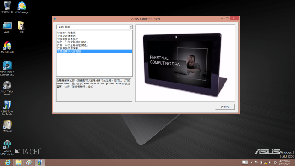295x166 pixels.
Task: Select the ASUS Install desktop icon
Action: click(x=7, y=47)
